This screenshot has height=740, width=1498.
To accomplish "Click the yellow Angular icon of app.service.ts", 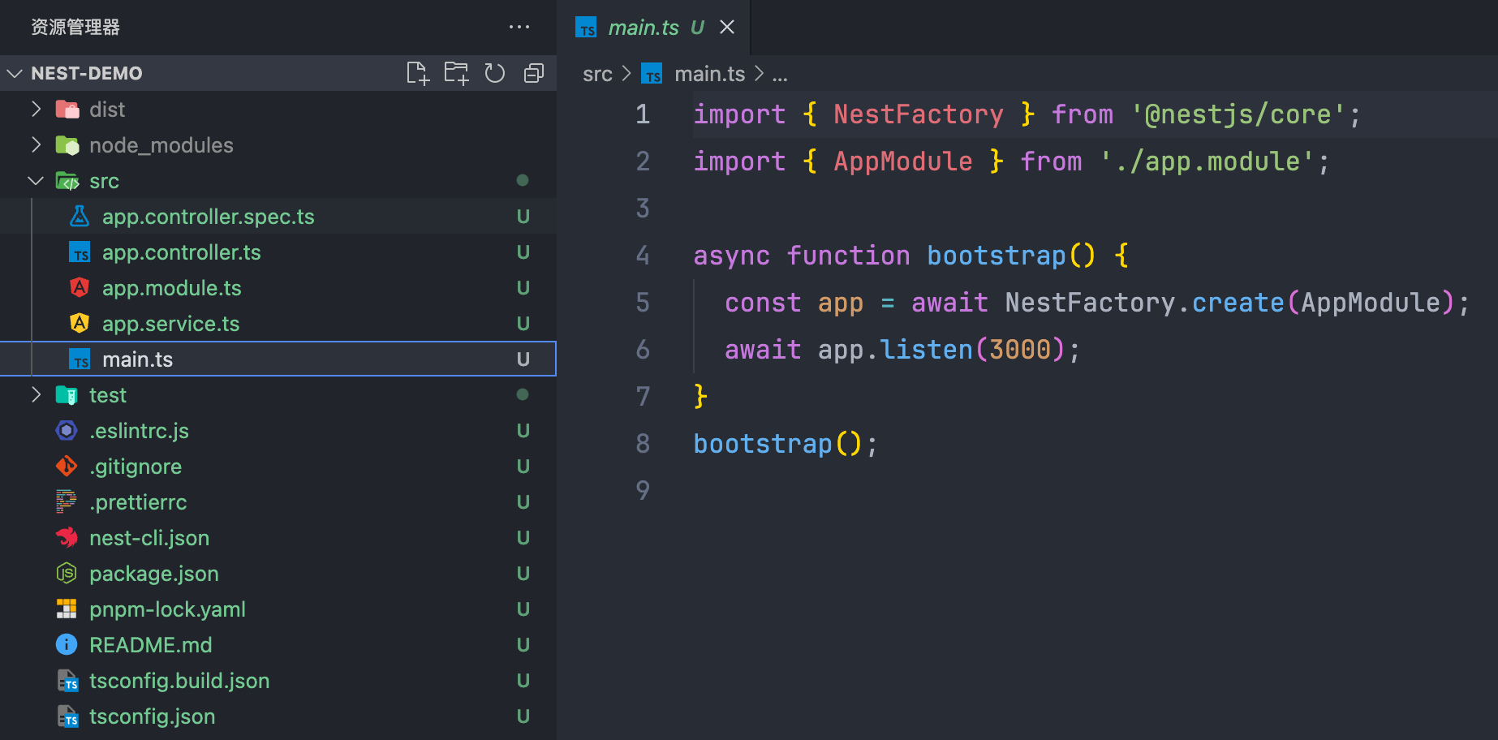I will [x=80, y=323].
